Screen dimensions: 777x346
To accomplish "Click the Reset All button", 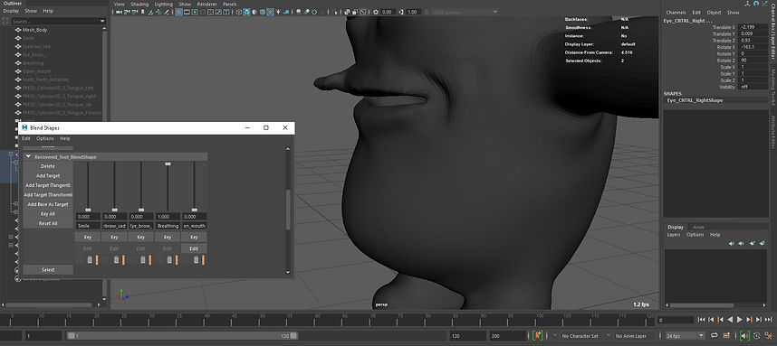I will click(x=48, y=223).
